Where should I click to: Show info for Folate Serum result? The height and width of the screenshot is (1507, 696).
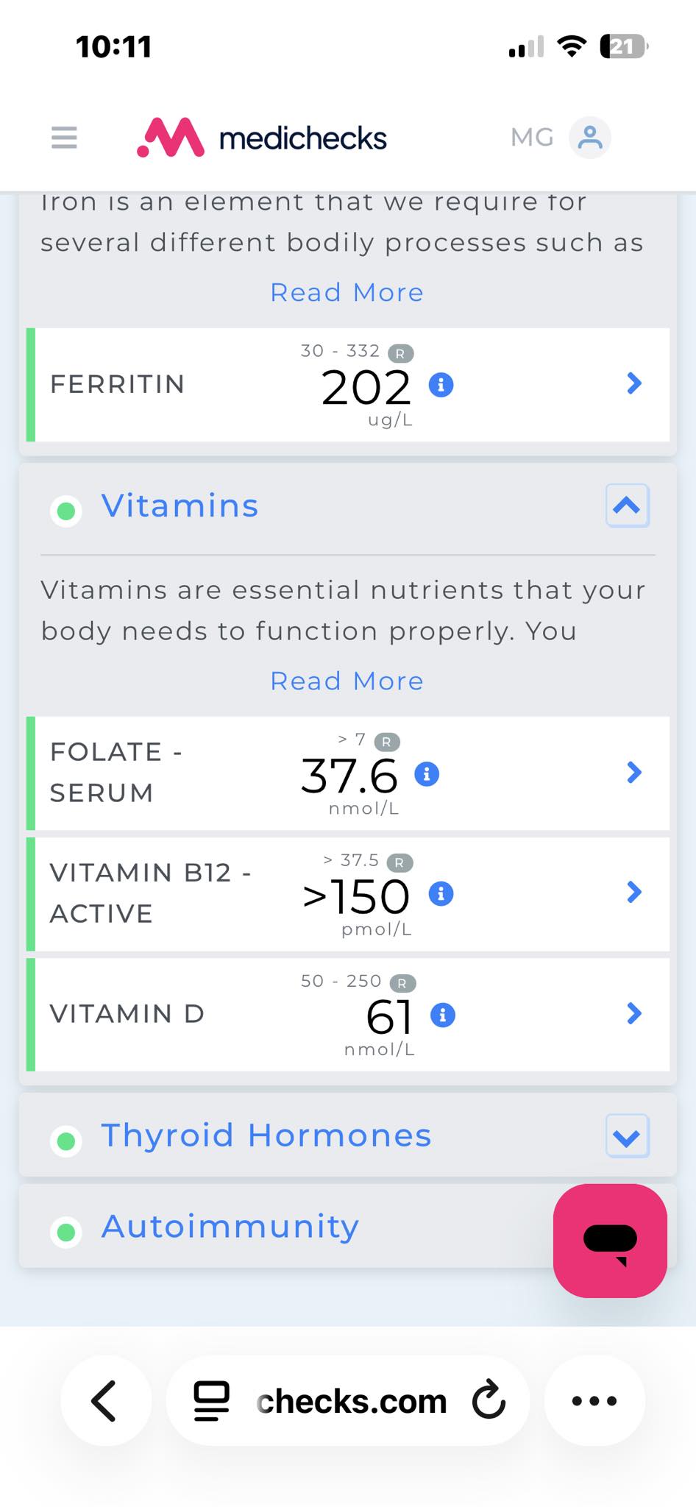pos(427,773)
